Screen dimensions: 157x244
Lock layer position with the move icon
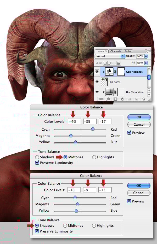(x=114, y=63)
